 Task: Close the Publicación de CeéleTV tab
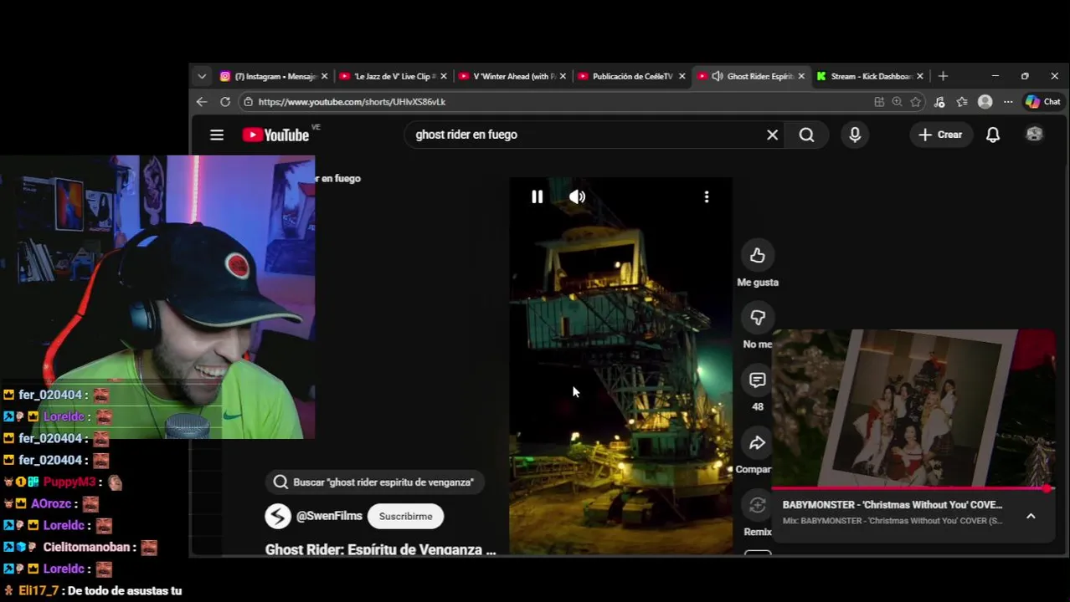(682, 76)
